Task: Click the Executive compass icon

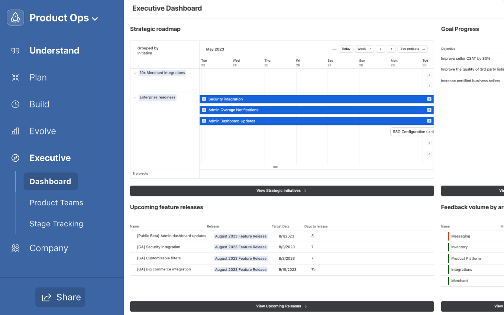Action: 15,157
